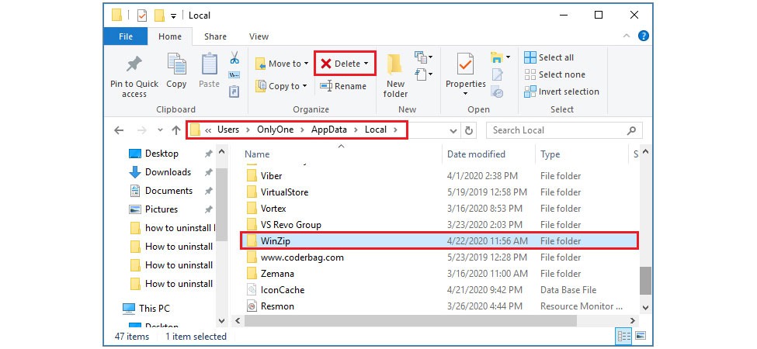Click the Copy path icon below Cut
This screenshot has height=349, width=757.
pyautogui.click(x=234, y=74)
